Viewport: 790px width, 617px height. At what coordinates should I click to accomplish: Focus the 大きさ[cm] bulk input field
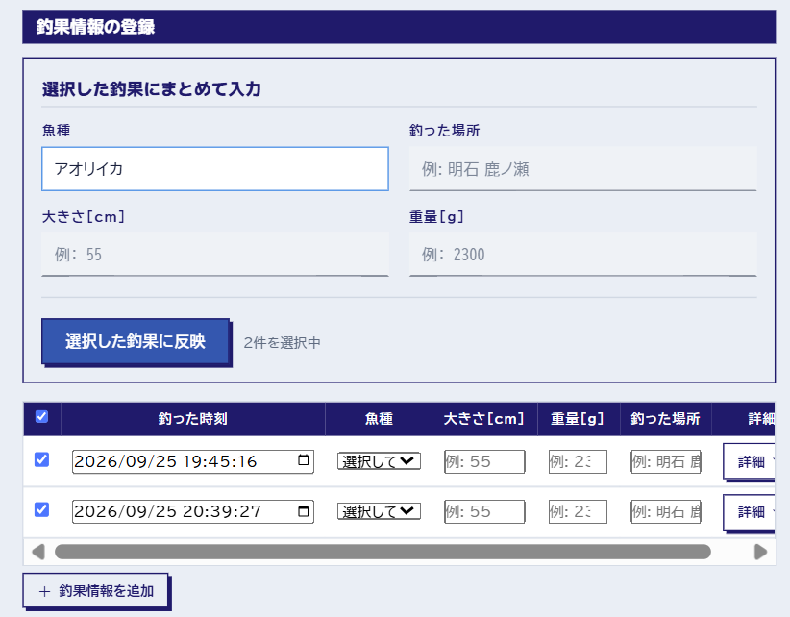215,255
